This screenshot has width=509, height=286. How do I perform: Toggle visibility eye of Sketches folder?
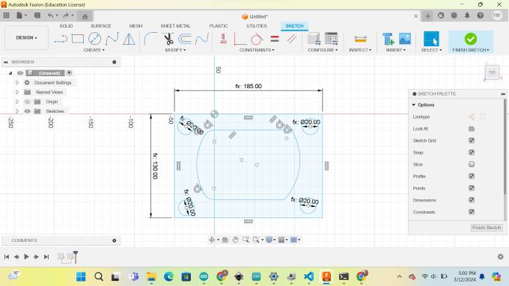[27, 111]
